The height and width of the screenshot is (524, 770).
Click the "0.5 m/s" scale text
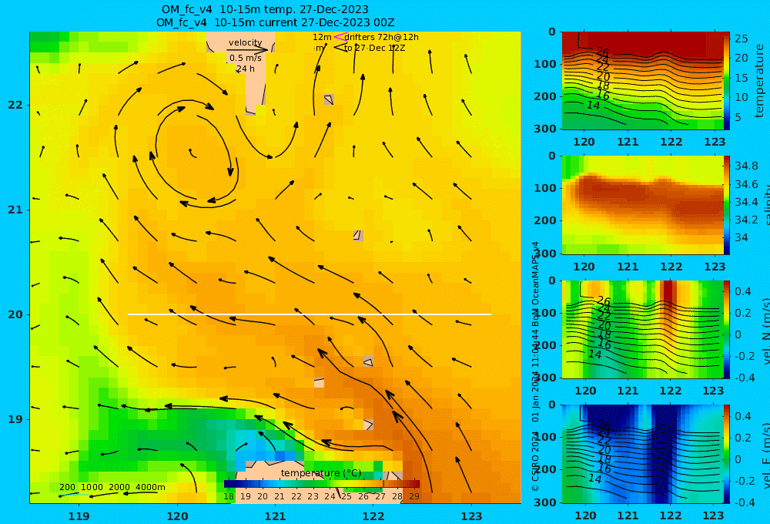point(245,58)
